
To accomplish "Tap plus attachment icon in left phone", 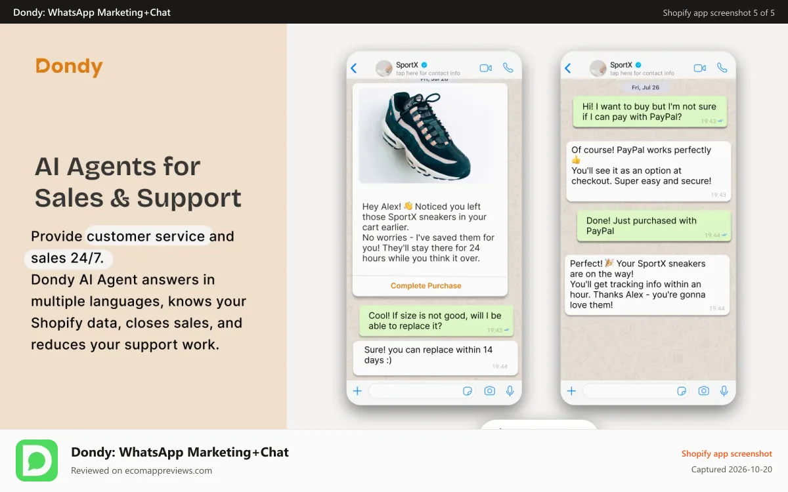I will click(x=357, y=391).
